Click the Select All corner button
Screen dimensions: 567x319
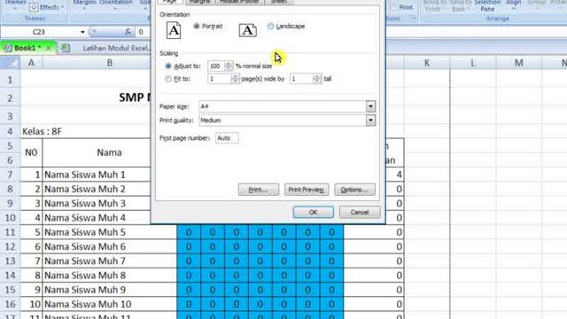click(x=10, y=63)
